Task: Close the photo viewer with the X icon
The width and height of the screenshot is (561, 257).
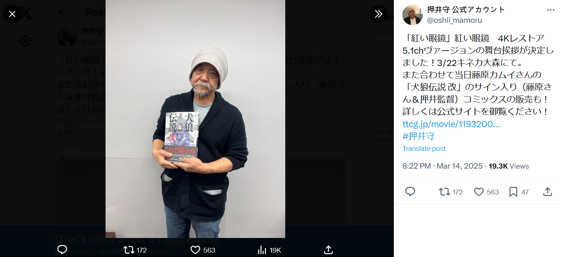Action: click(x=12, y=14)
